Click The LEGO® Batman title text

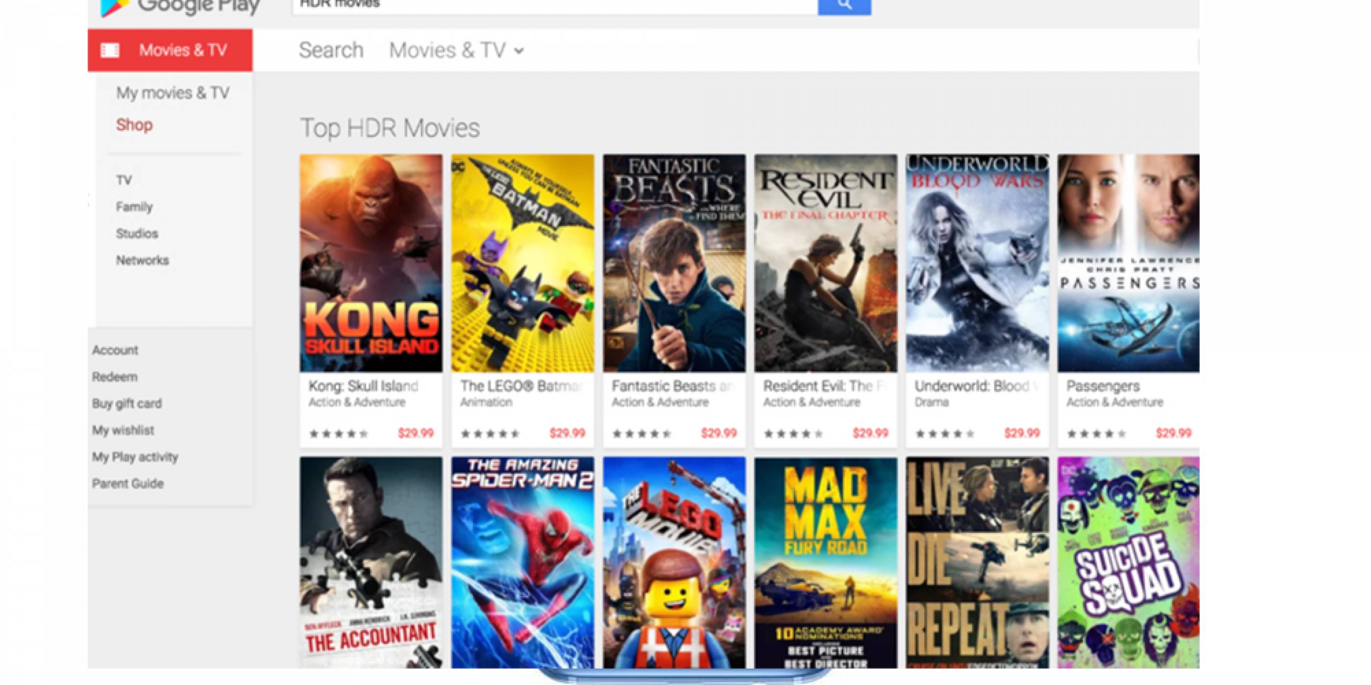coord(522,386)
